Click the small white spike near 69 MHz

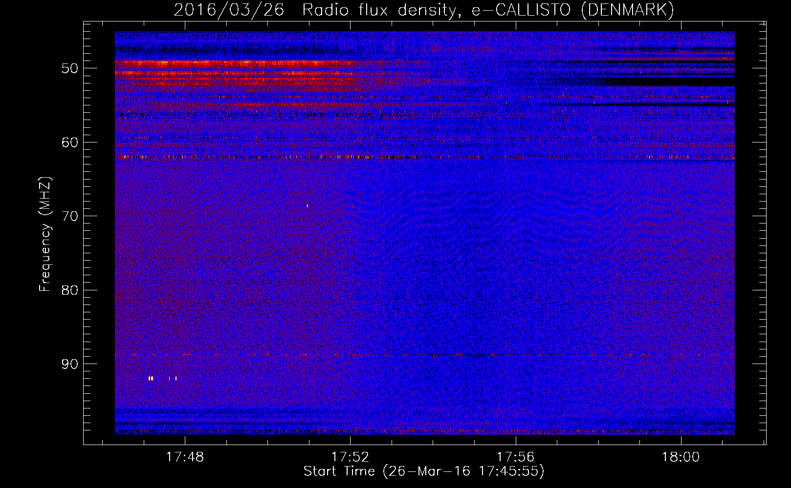308,205
